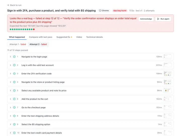Expand step 9 Select the $5 shipping option
This screenshot has width=181, height=136.
[10, 124]
